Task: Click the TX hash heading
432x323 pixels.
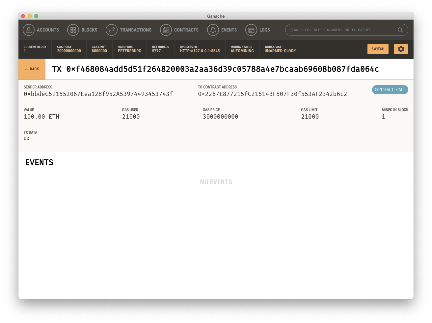Action: click(x=215, y=69)
